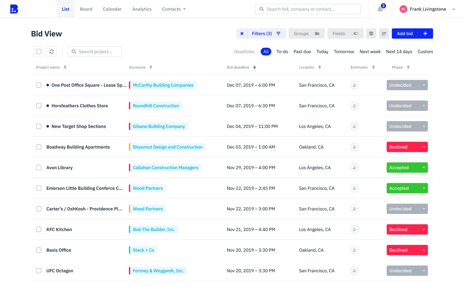Sort by Accounts column arrows
This screenshot has height=290, width=464.
[151, 67]
